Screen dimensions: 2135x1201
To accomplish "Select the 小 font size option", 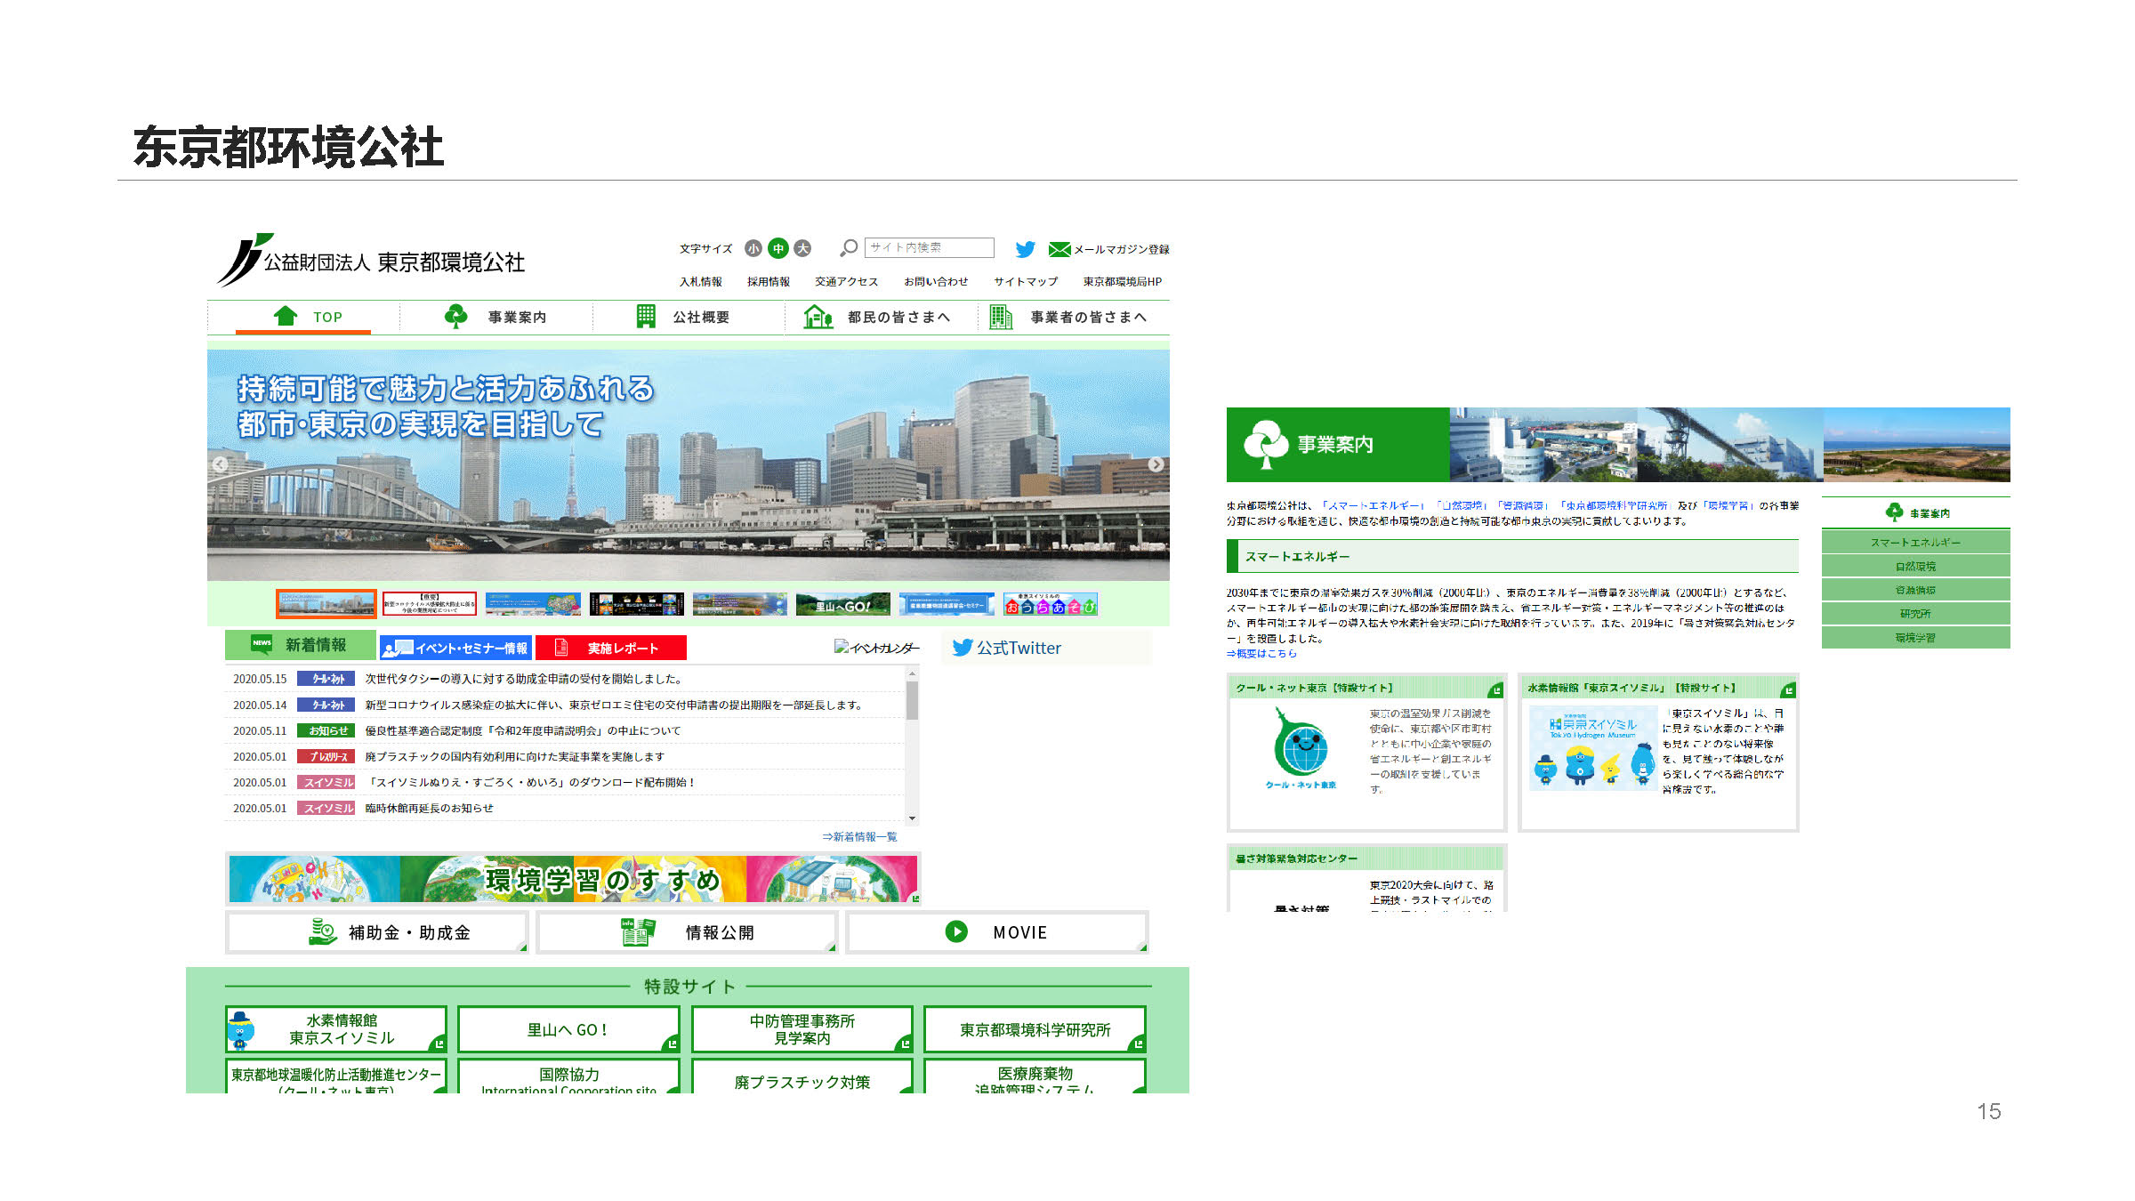I will pyautogui.click(x=753, y=249).
